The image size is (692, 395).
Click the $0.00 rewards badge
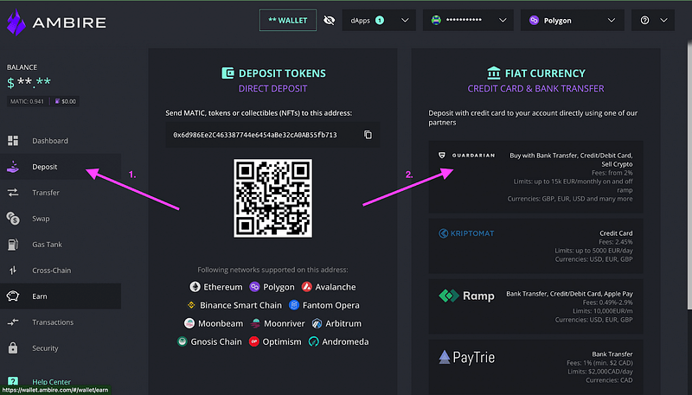(66, 101)
